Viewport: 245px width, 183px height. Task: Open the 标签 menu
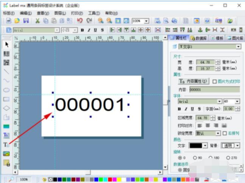(9, 13)
